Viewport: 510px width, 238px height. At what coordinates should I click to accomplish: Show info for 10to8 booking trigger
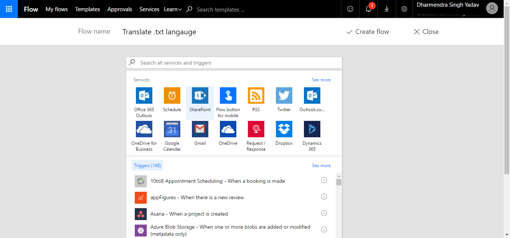[x=324, y=180]
